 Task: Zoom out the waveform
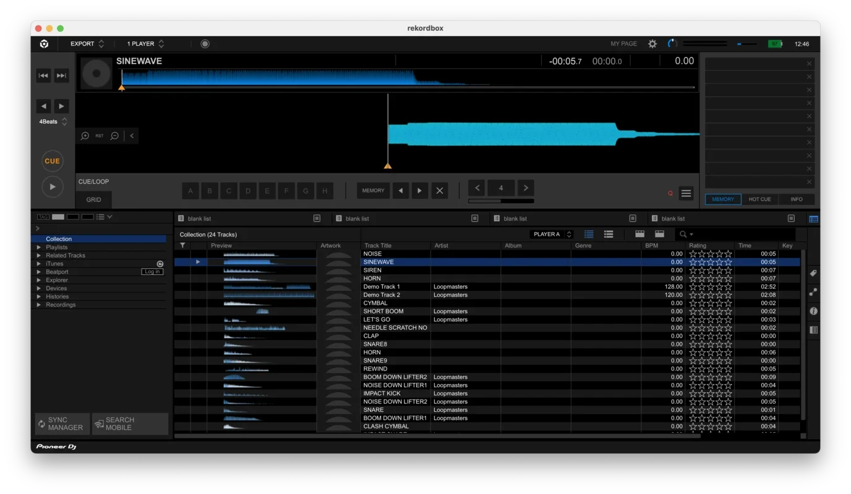pyautogui.click(x=114, y=136)
